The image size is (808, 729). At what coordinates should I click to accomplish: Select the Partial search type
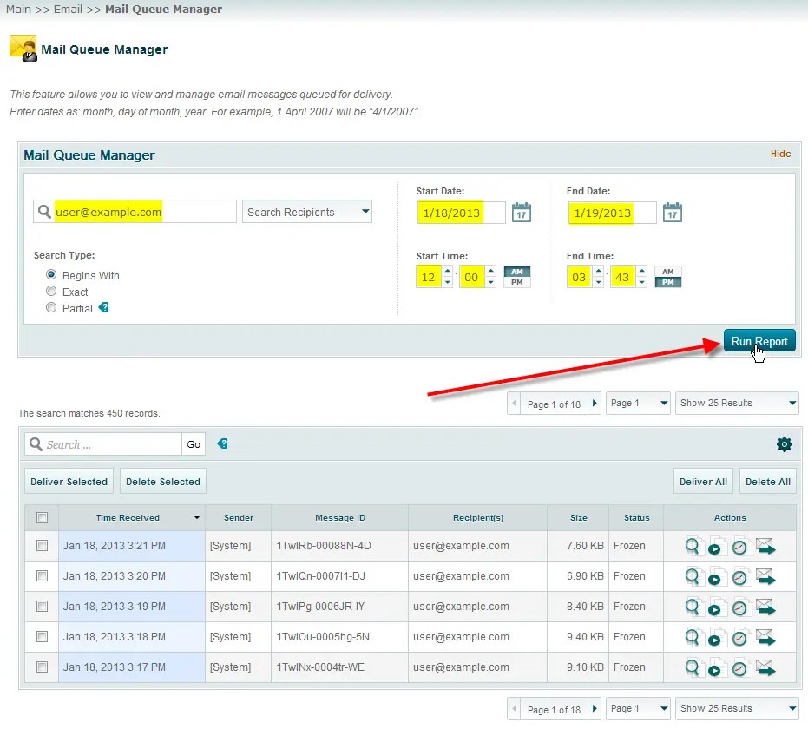coord(51,307)
